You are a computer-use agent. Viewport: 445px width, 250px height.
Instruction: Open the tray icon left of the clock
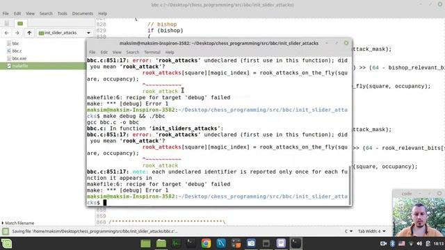click(x=428, y=244)
